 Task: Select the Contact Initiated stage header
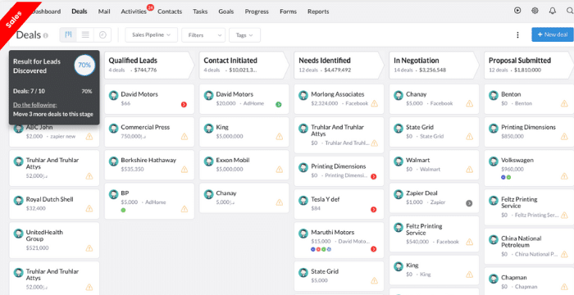pos(244,65)
